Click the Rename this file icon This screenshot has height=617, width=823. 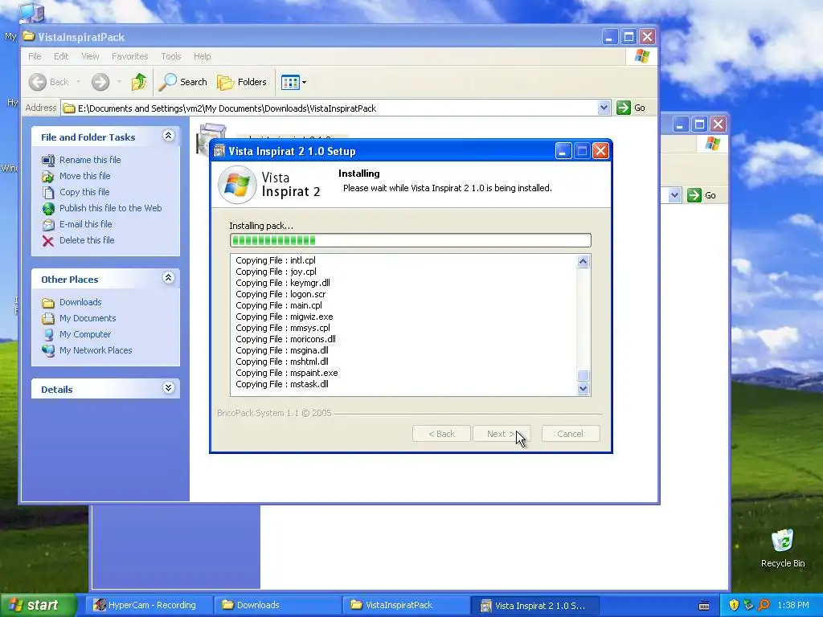47,160
